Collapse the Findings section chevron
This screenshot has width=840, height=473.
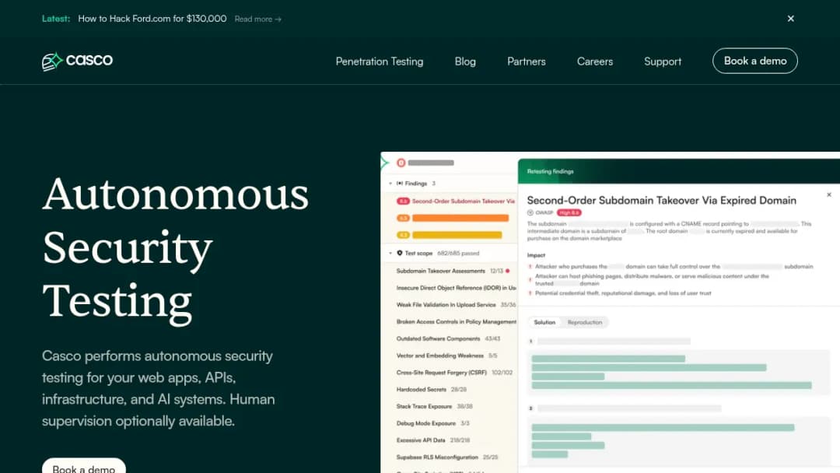390,183
